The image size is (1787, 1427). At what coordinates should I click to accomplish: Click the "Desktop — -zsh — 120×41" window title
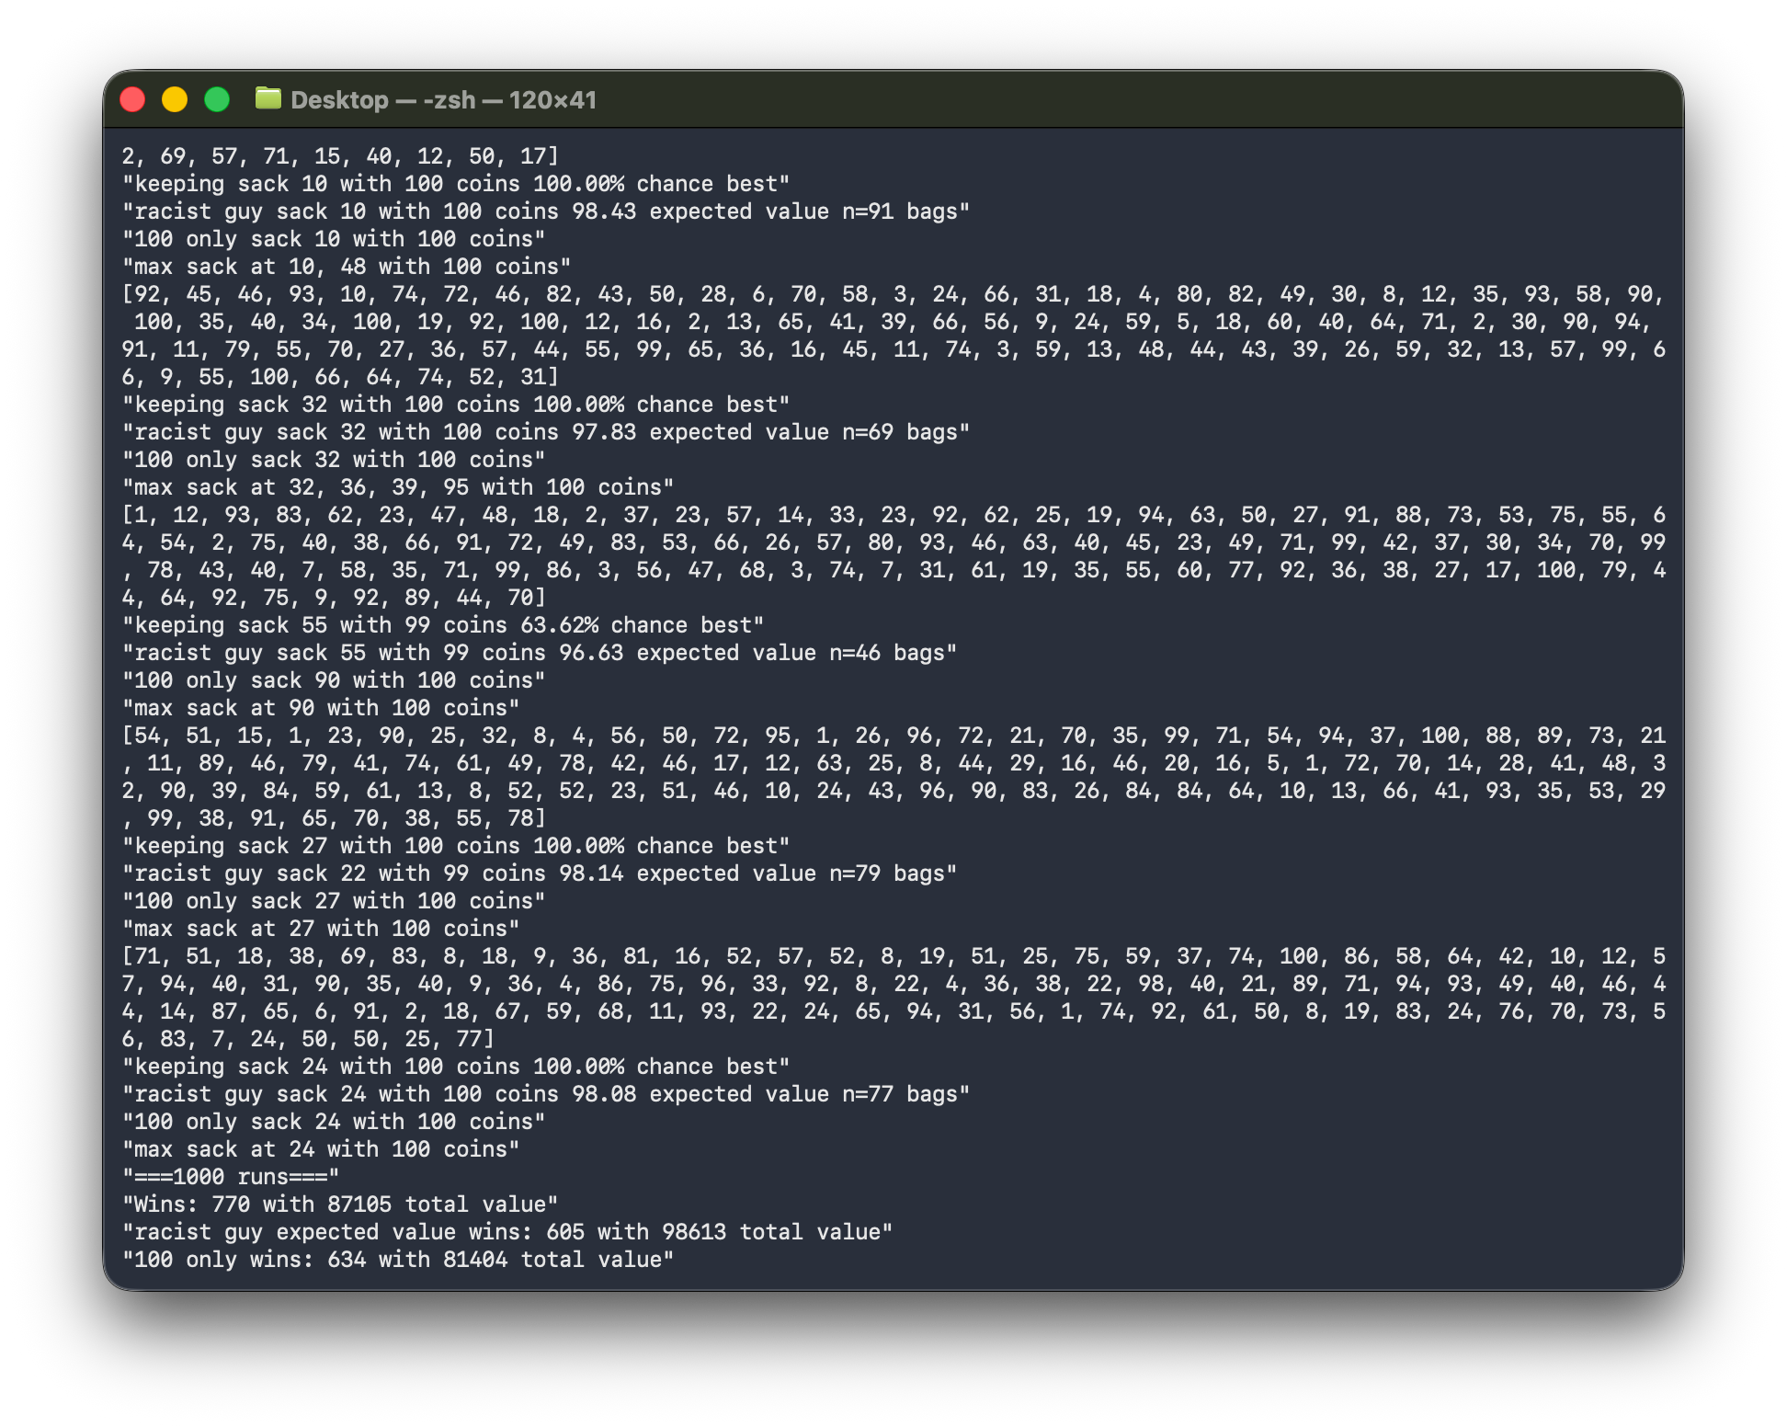[x=443, y=100]
